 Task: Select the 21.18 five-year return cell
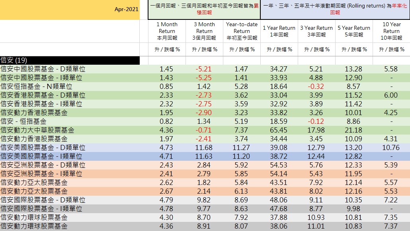pyautogui.click(x=353, y=130)
